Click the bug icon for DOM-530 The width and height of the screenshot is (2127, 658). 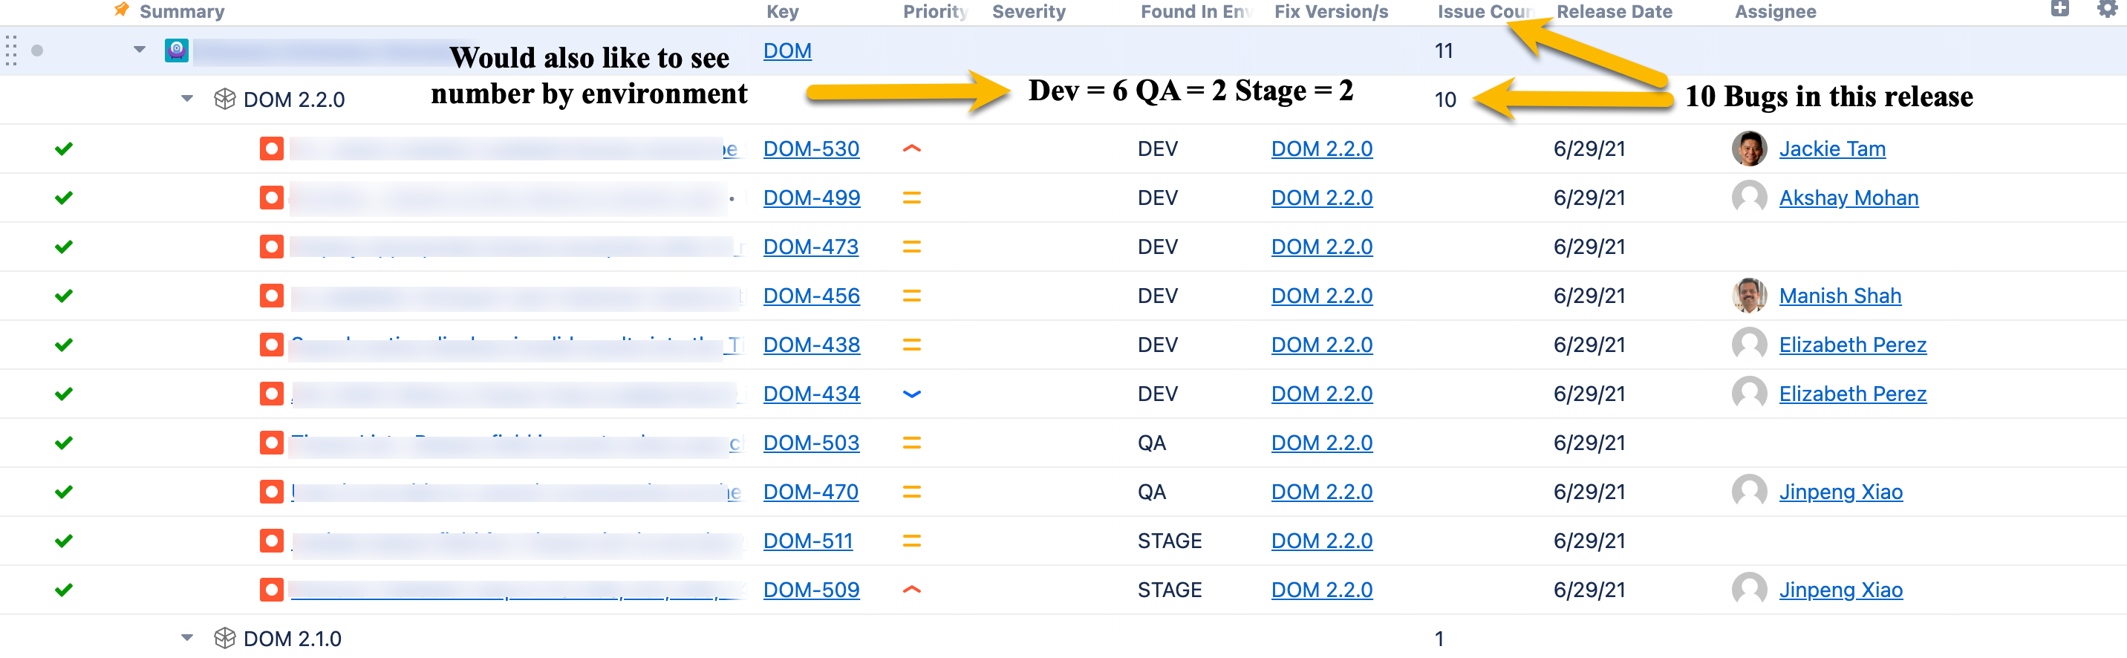tap(272, 149)
